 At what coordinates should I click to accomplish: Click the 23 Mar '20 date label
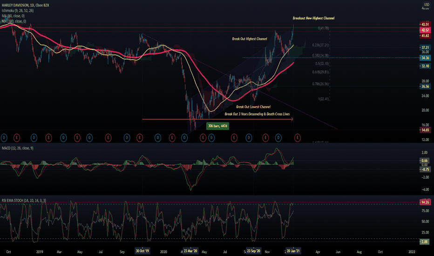pyautogui.click(x=190, y=251)
